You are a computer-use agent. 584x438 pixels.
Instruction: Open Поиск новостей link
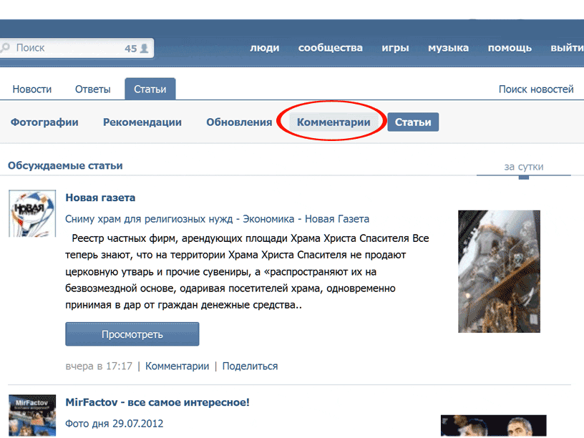[536, 89]
